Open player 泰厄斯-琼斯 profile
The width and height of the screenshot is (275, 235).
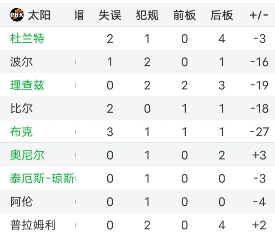click(x=42, y=178)
